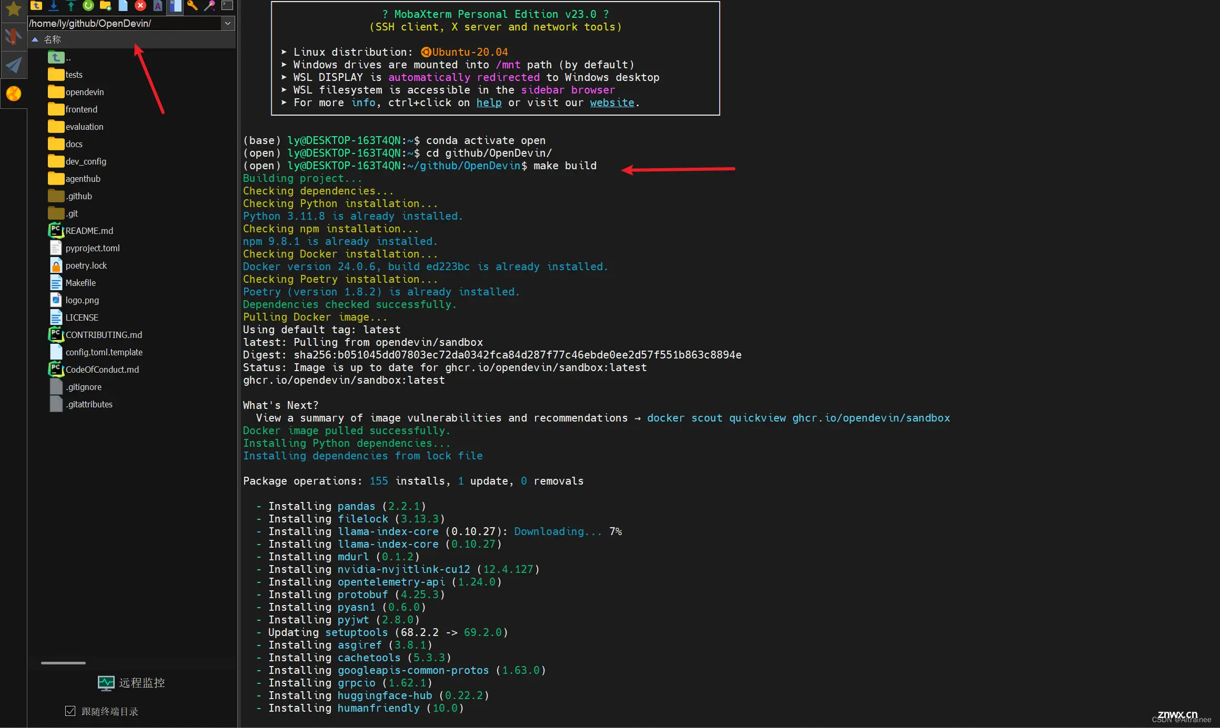Viewport: 1220px width, 728px height.
Task: Expand the frontend directory tree item
Action: coord(82,108)
